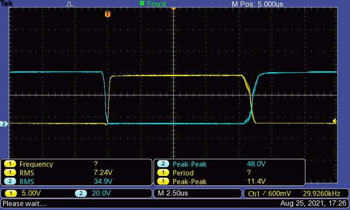Click the Period measurement label

click(183, 173)
